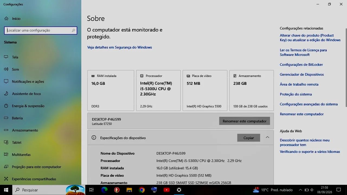Click the RAM instalada card icon

click(93, 76)
